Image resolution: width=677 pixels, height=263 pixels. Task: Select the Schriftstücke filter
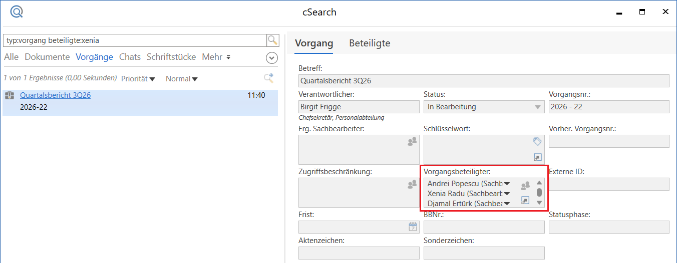(x=171, y=57)
